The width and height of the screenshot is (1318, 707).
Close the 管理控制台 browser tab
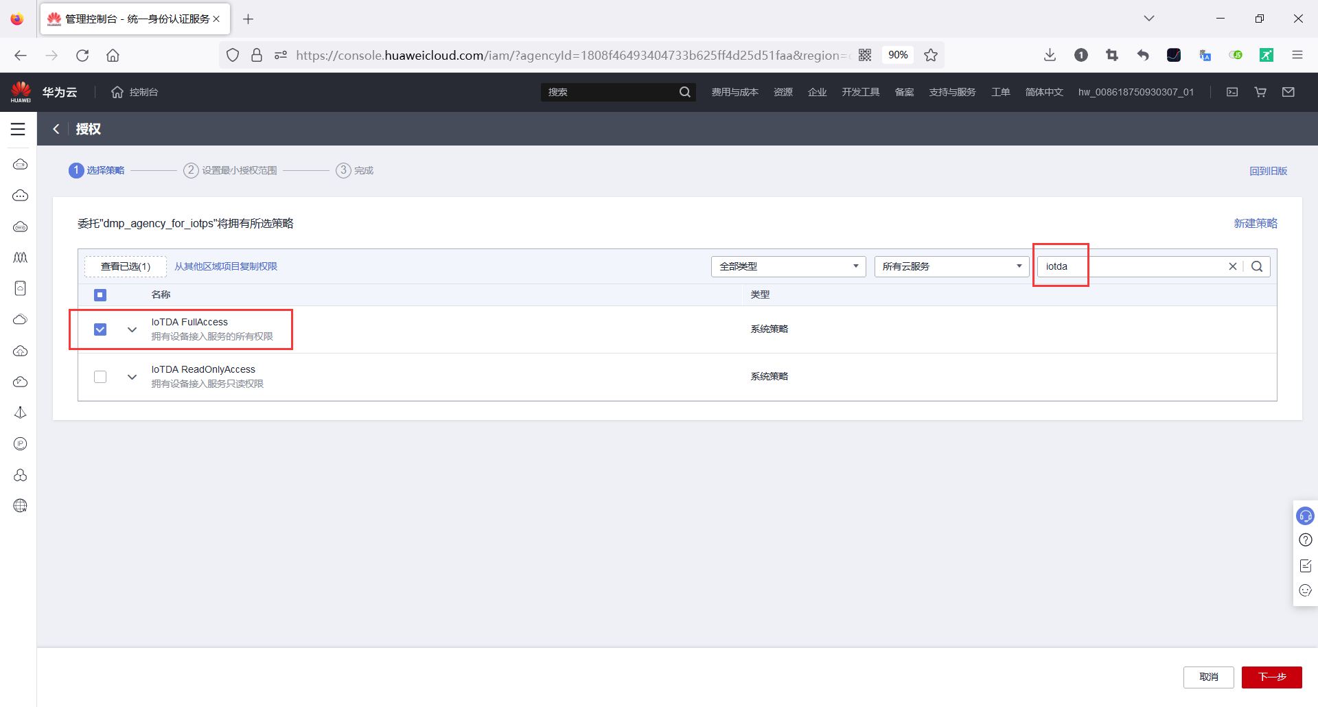click(x=216, y=19)
